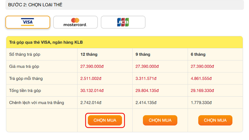
Task: Click the 'Giá mua trả góp' row label
Action: [24, 66]
